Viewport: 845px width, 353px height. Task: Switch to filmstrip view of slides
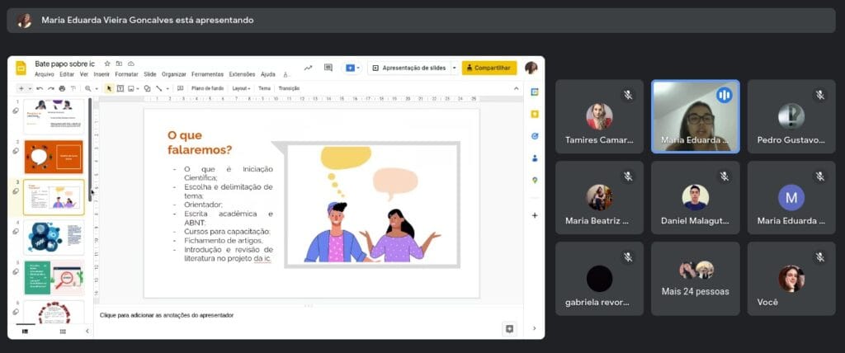tap(24, 331)
